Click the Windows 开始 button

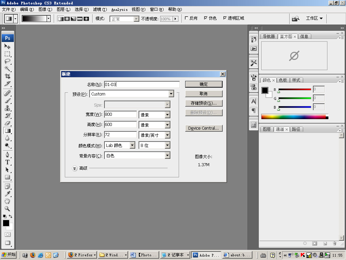click(x=9, y=255)
